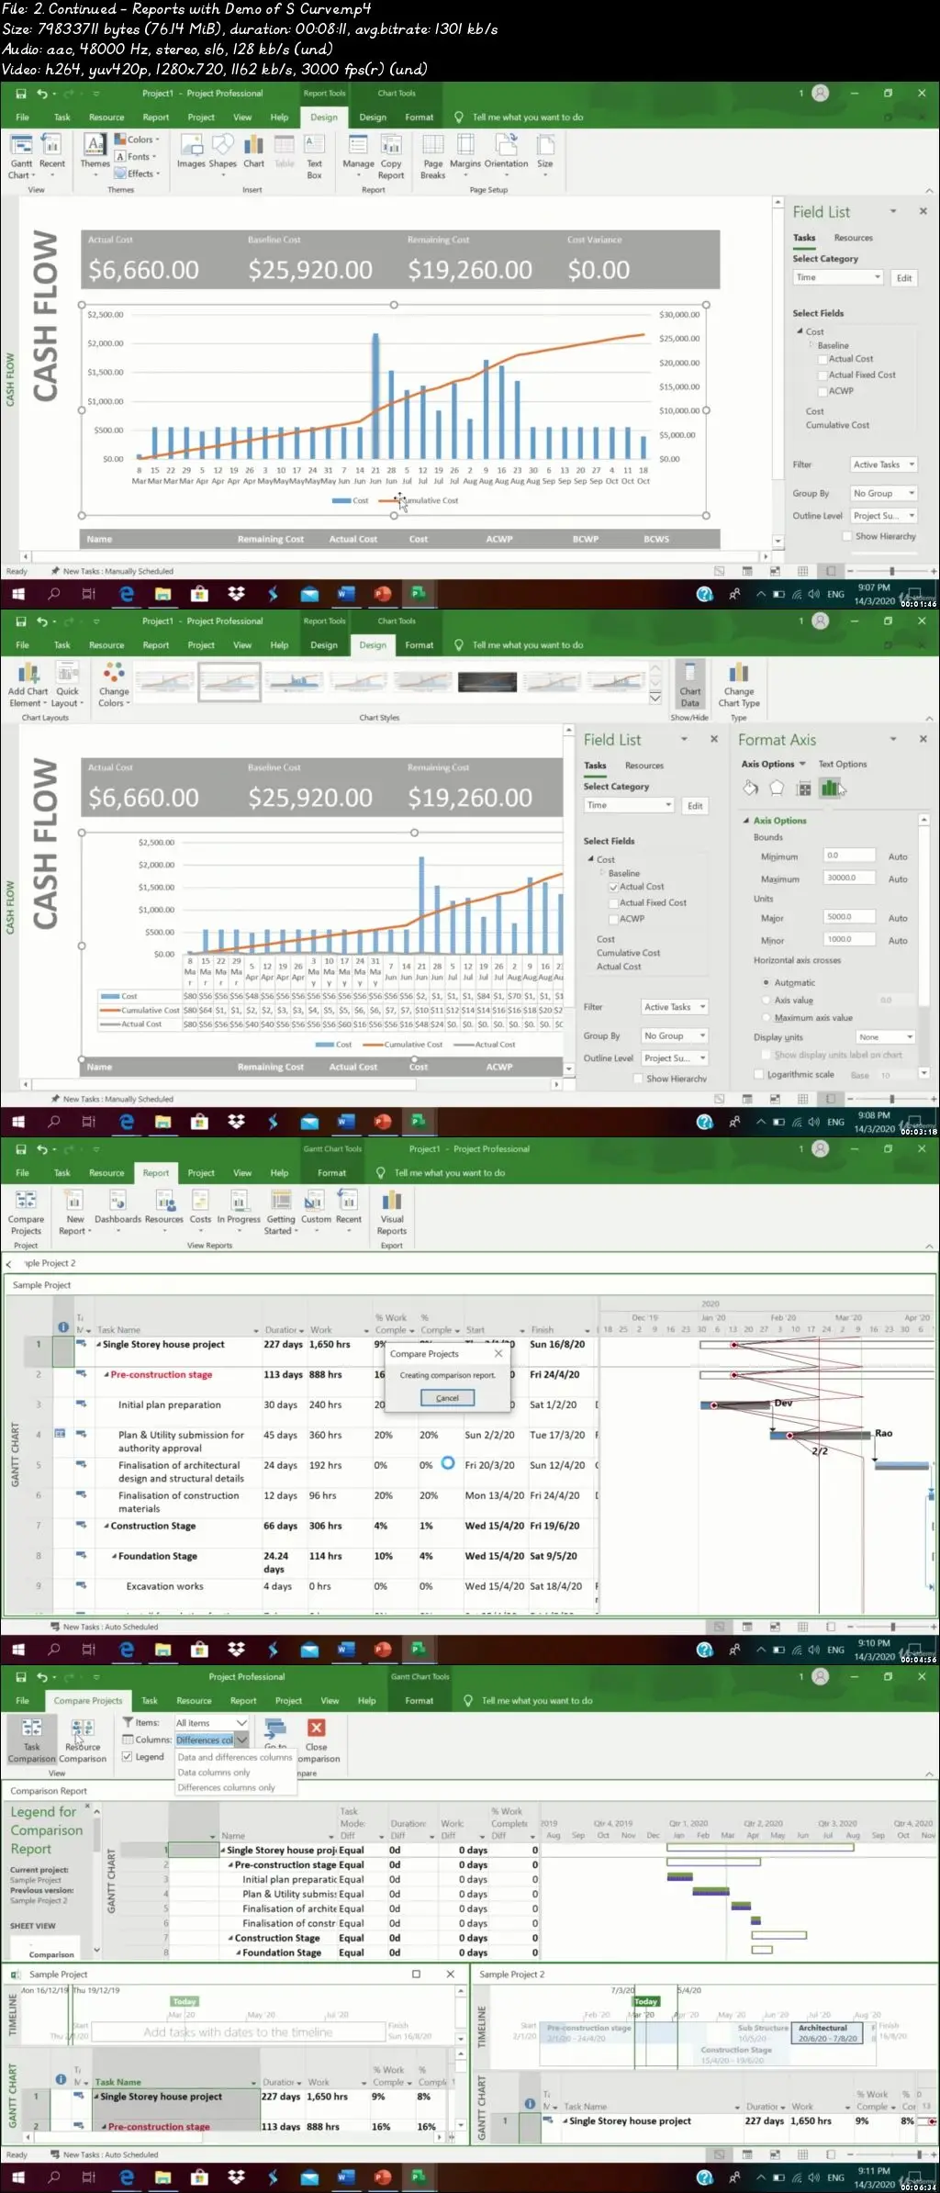The image size is (940, 2193).
Task: Select the green bar-chart Axis Options icon
Action: (830, 788)
